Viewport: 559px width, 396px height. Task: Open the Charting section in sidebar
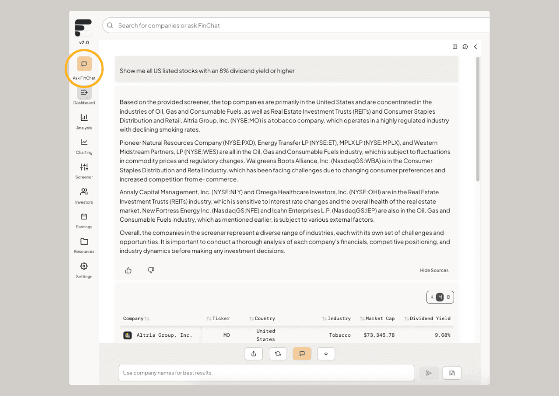click(84, 145)
